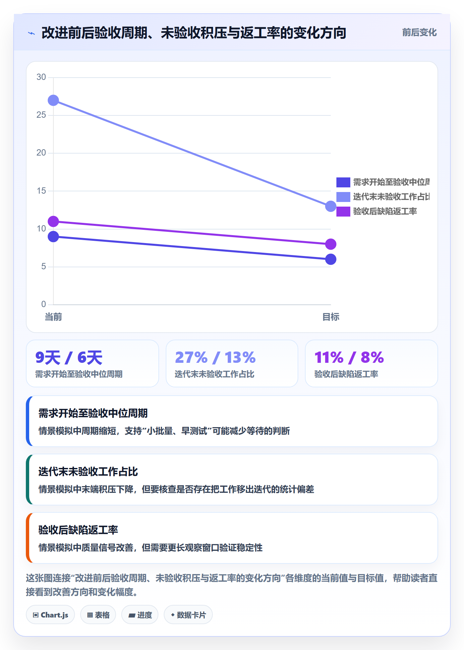Click the grid icon in 表格 chip
Image resolution: width=464 pixels, height=650 pixels.
(90, 615)
